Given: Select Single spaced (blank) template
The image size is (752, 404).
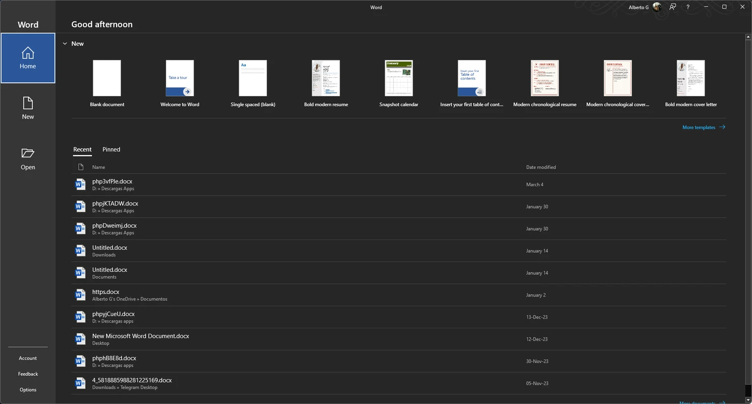Looking at the screenshot, I should [253, 83].
